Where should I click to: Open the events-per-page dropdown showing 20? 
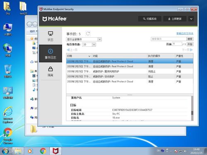(x=89, y=45)
